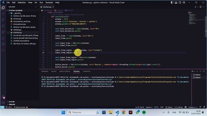207x116 pixels.
Task: Toggle the secondary side bar
Action: (180, 3)
